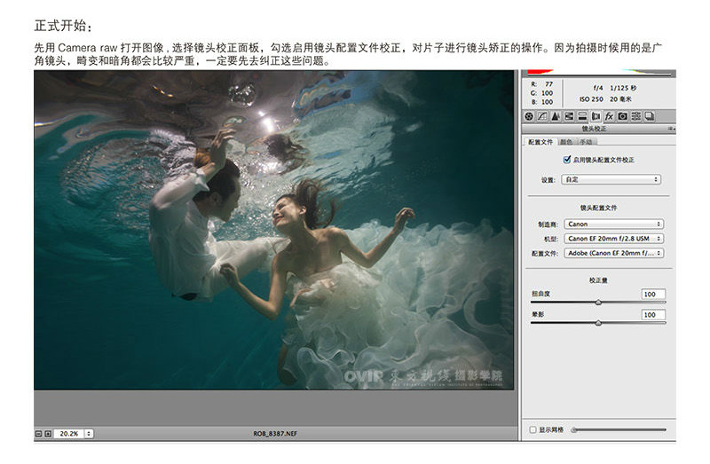Click the 1/125 秒 shutter readout
This screenshot has height=464, width=710.
(623, 88)
